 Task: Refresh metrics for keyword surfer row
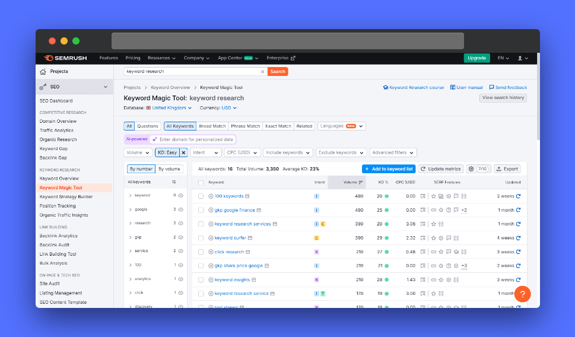(x=519, y=238)
